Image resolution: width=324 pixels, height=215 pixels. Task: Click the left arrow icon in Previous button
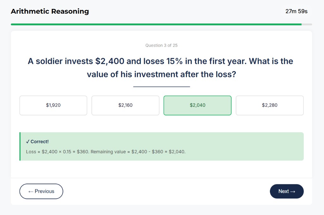tap(31, 191)
